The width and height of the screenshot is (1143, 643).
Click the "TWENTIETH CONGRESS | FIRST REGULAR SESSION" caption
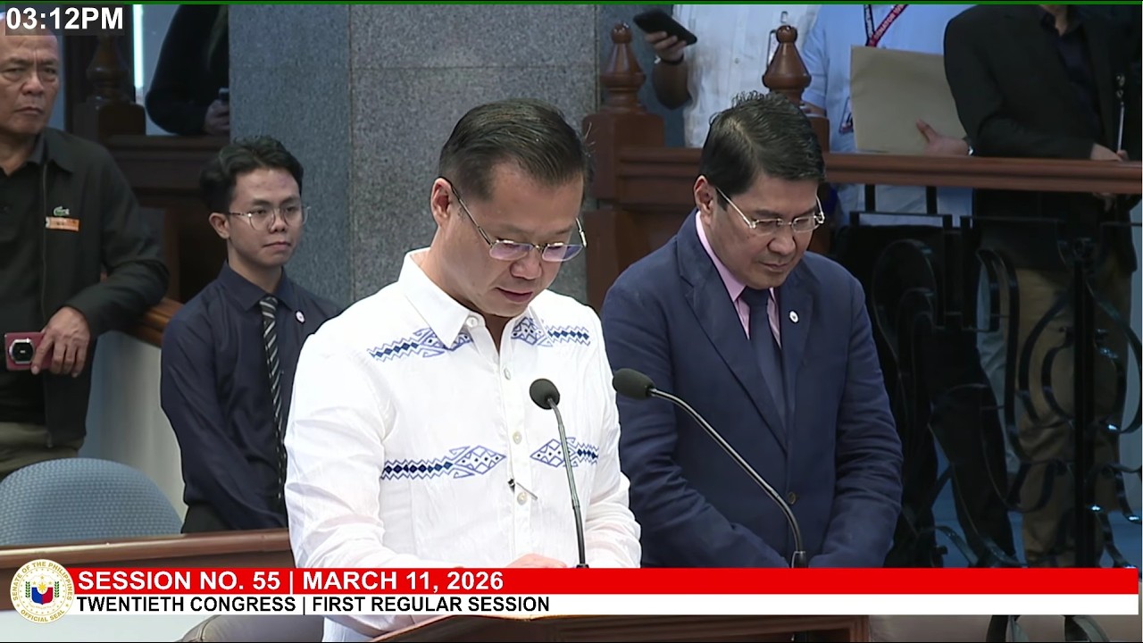tap(313, 605)
